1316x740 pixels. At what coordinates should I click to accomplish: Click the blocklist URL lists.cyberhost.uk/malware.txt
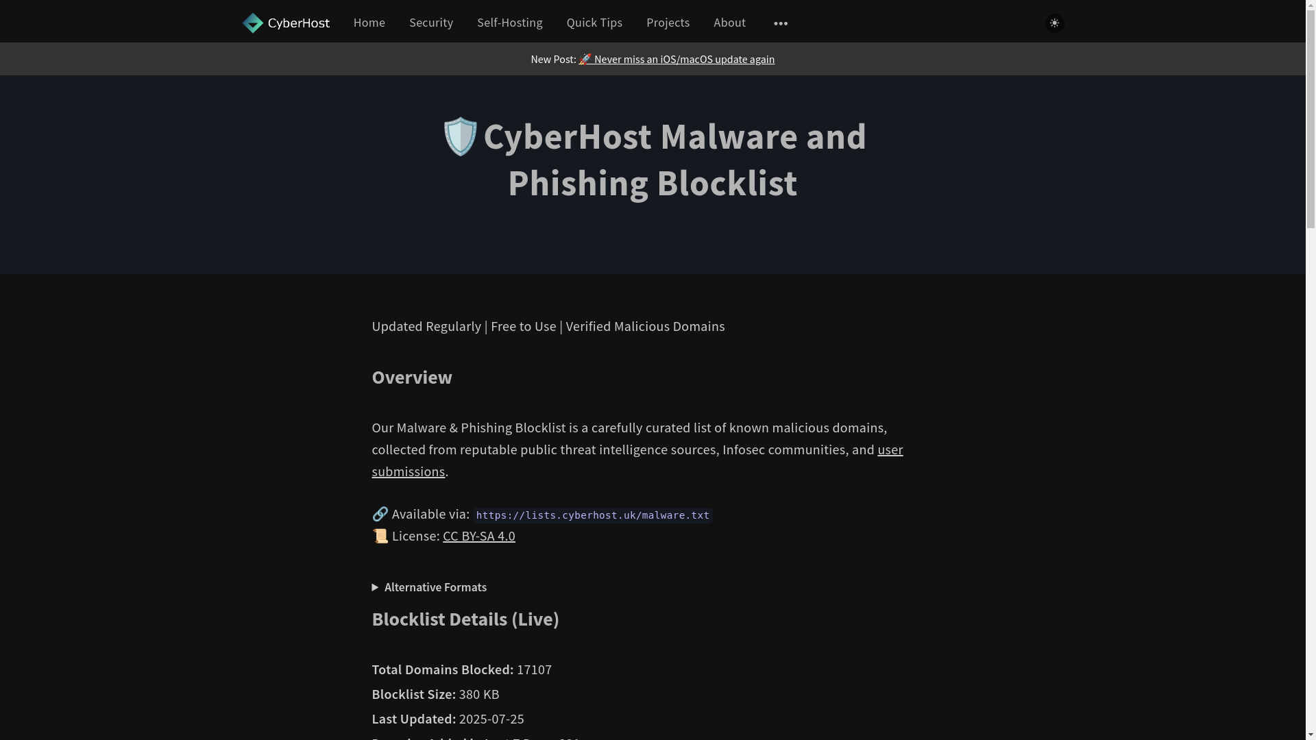[592, 515]
